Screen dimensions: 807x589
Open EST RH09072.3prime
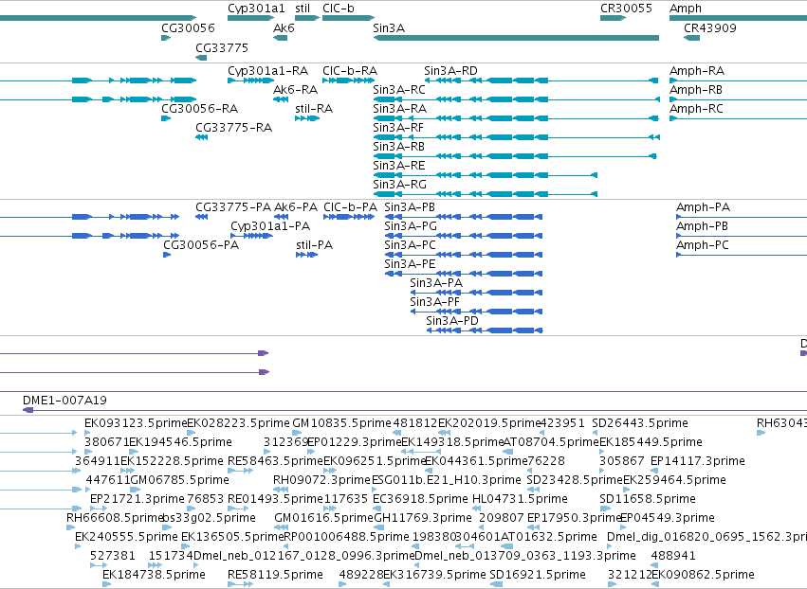(x=321, y=480)
